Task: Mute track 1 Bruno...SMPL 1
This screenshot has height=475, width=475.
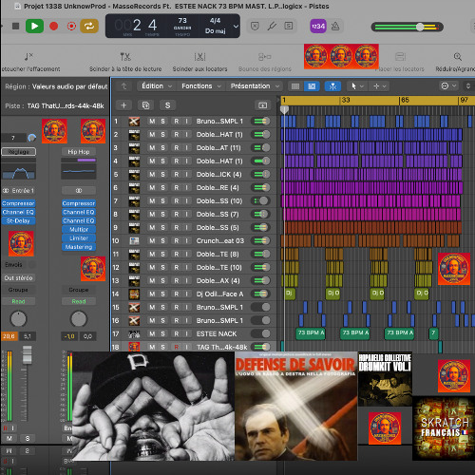Action: (152, 121)
